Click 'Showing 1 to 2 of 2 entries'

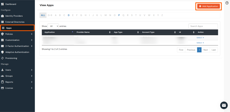tap(55, 49)
